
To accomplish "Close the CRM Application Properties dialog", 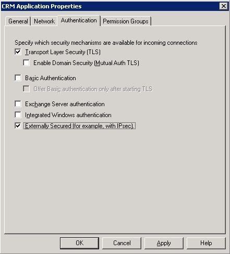I will tap(224, 6).
